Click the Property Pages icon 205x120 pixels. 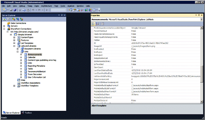tap(102, 24)
